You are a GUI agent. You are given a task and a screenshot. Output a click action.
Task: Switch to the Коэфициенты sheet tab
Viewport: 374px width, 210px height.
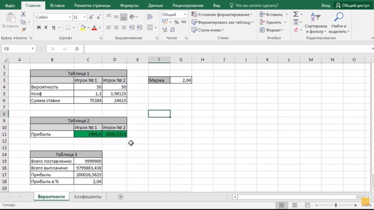(88, 197)
